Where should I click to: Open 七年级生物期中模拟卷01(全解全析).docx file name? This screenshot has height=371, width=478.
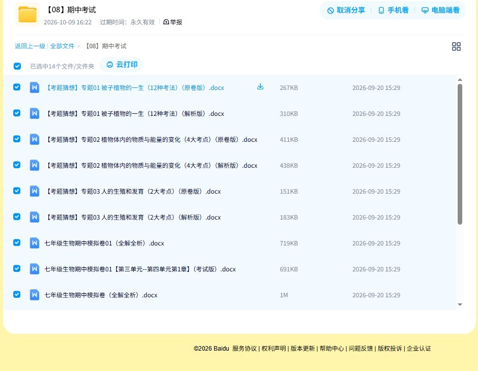[104, 243]
